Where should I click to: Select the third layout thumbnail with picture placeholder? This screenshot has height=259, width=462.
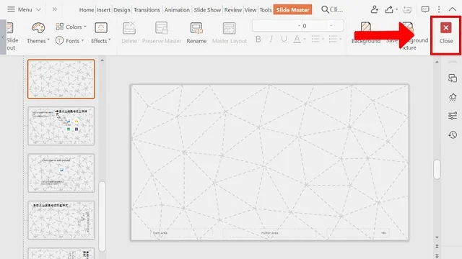pos(61,173)
